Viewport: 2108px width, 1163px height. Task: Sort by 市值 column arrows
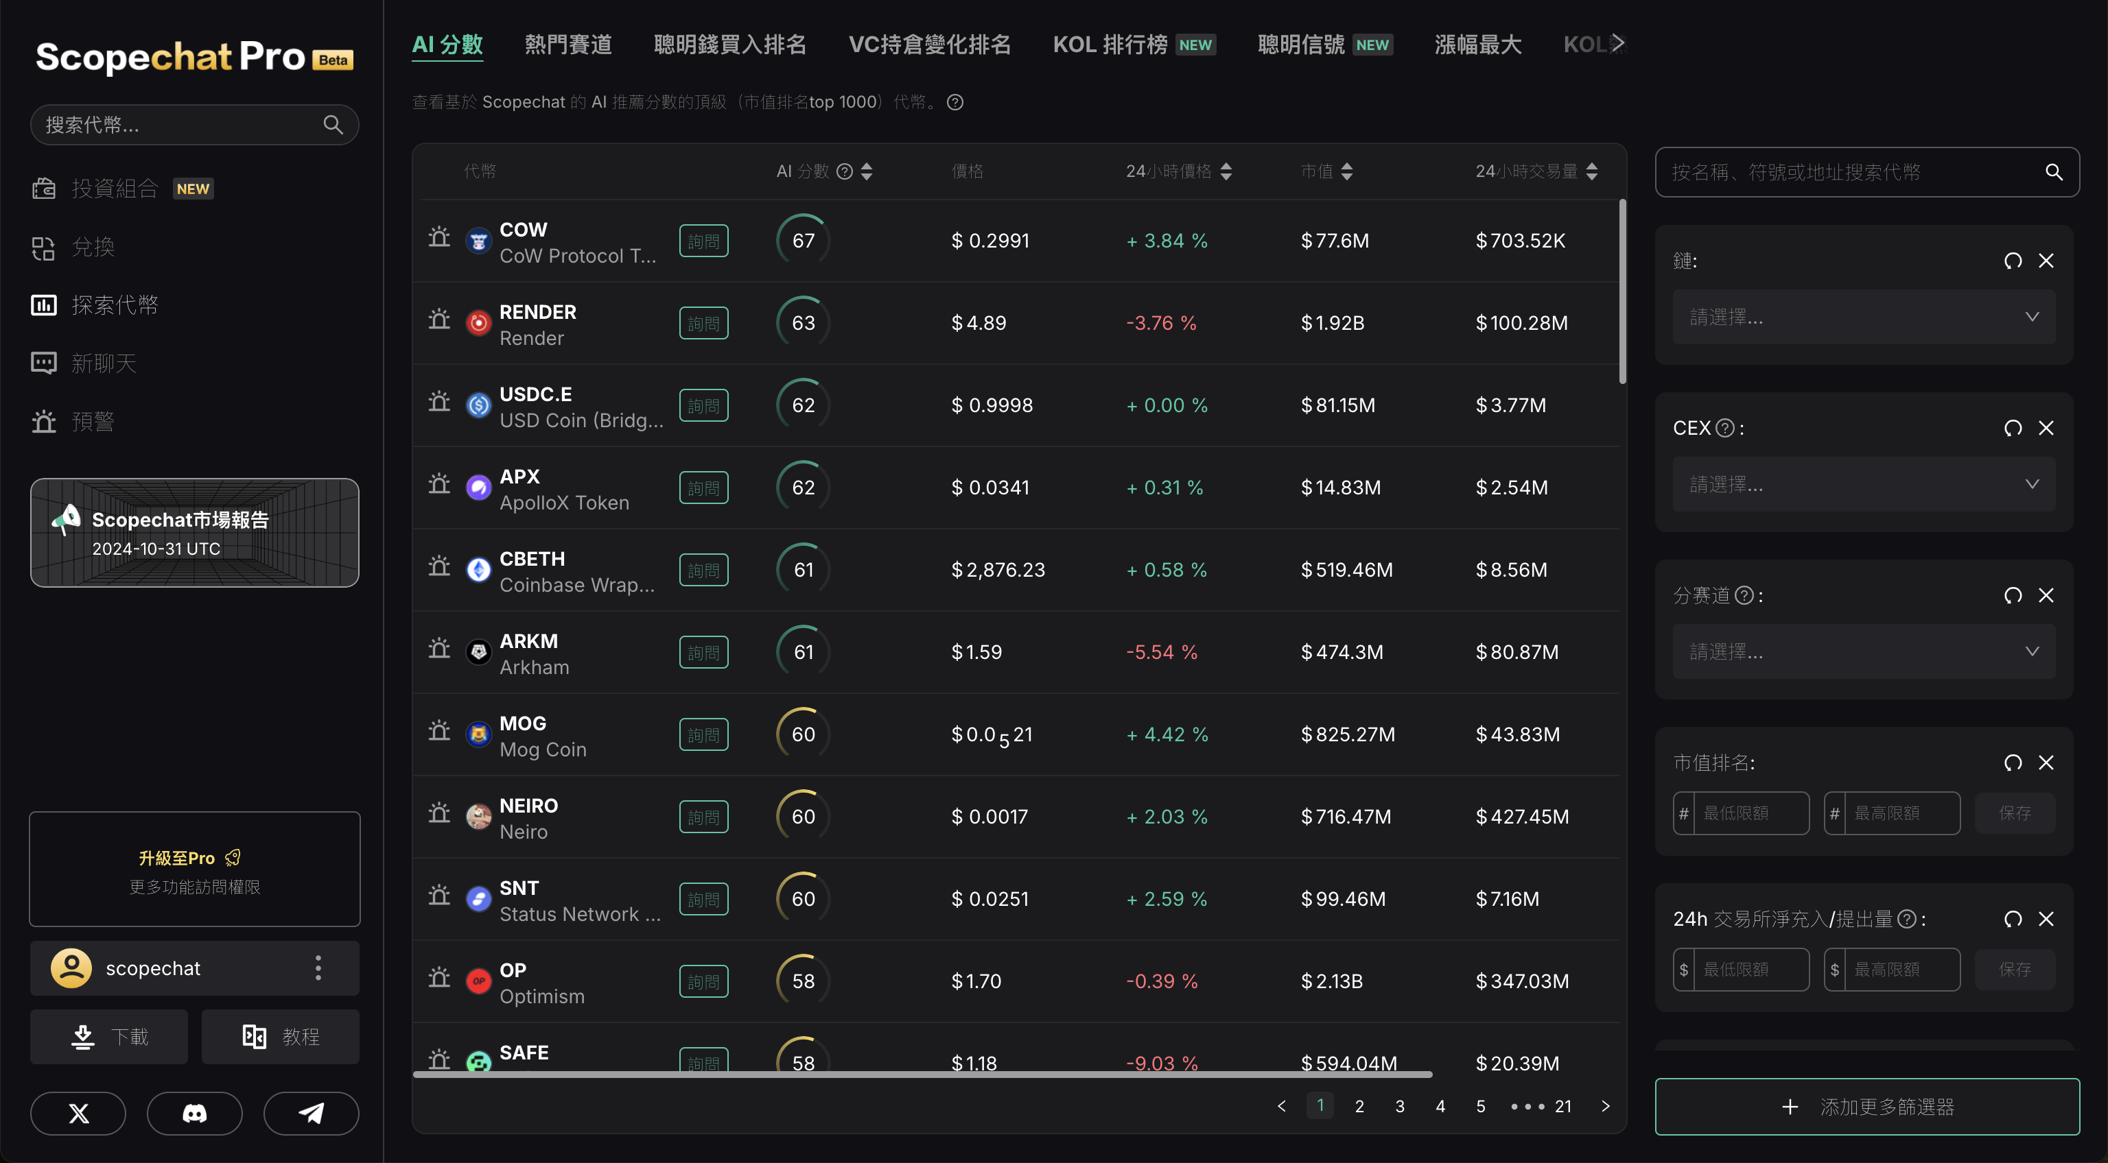tap(1346, 171)
